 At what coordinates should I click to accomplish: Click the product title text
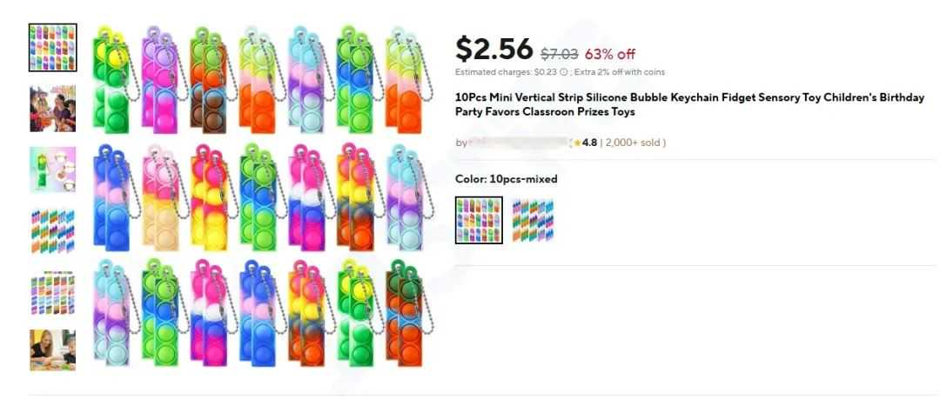tap(689, 105)
